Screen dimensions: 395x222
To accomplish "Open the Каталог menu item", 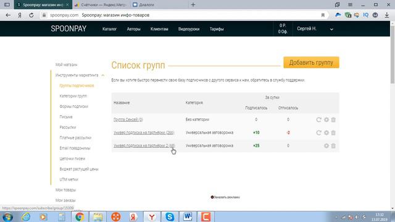I will [x=109, y=29].
